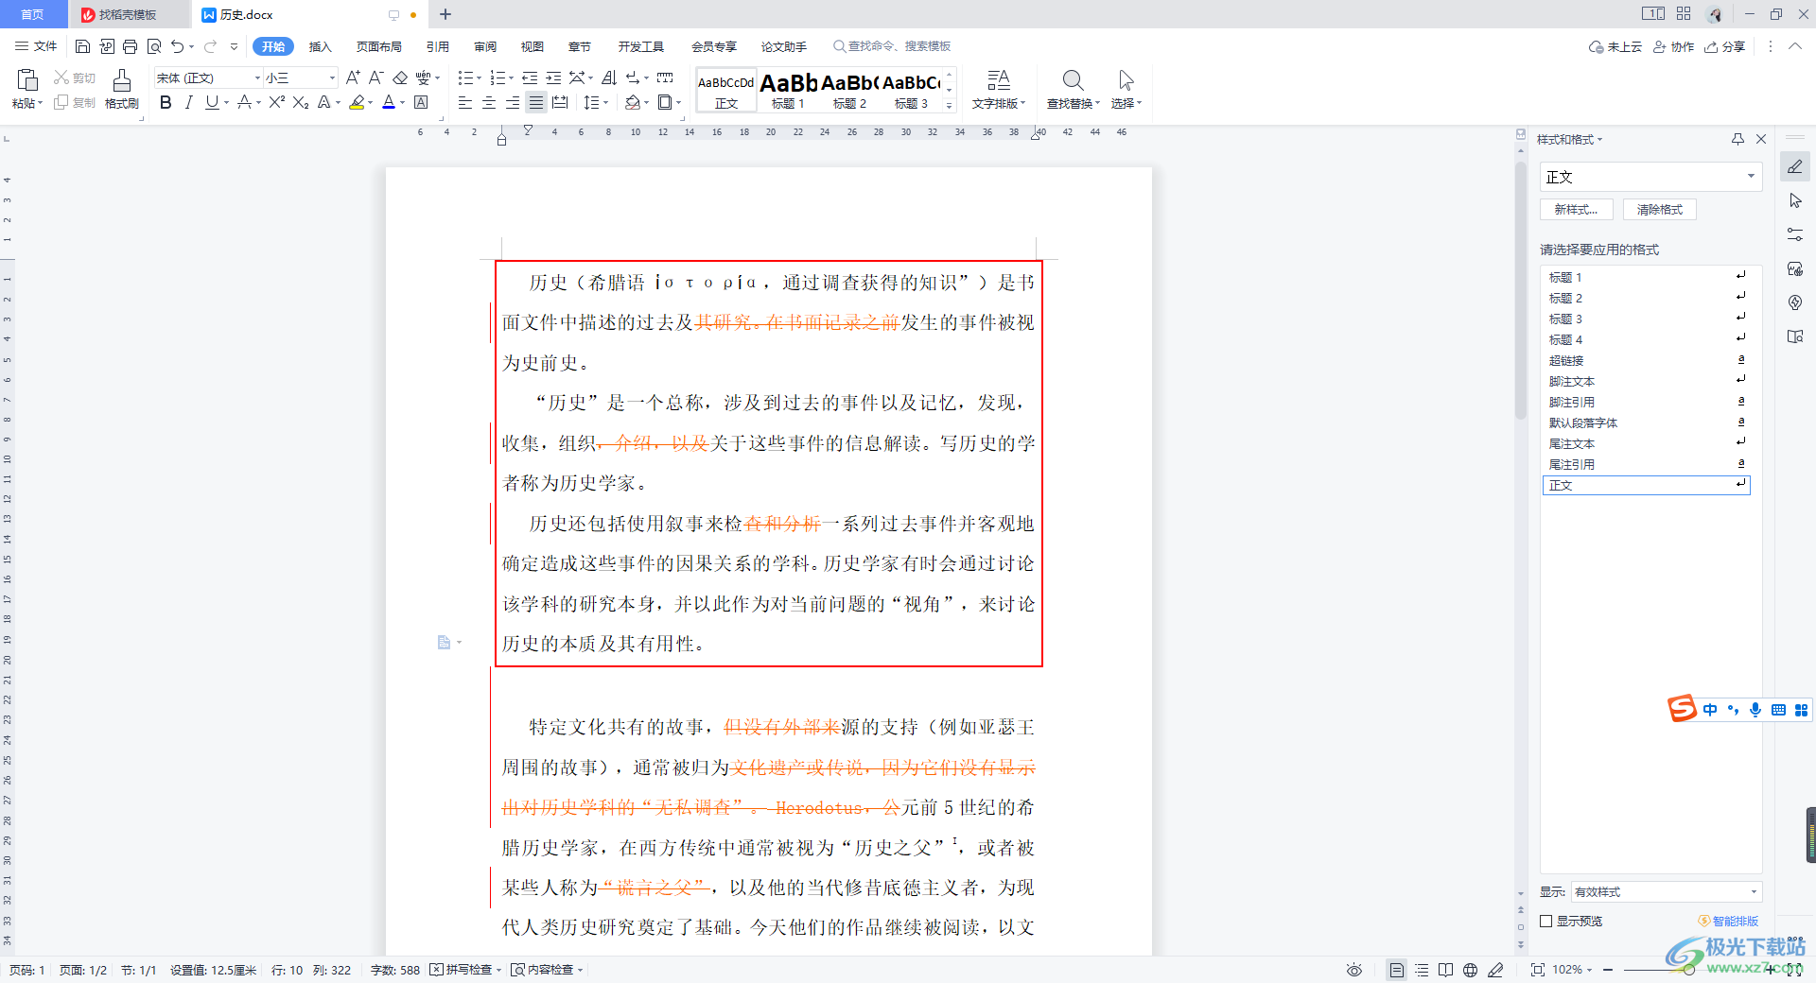Image resolution: width=1816 pixels, height=983 pixels.
Task: Align text left
Action: tap(464, 102)
